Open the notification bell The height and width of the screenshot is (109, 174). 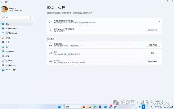pos(172,107)
